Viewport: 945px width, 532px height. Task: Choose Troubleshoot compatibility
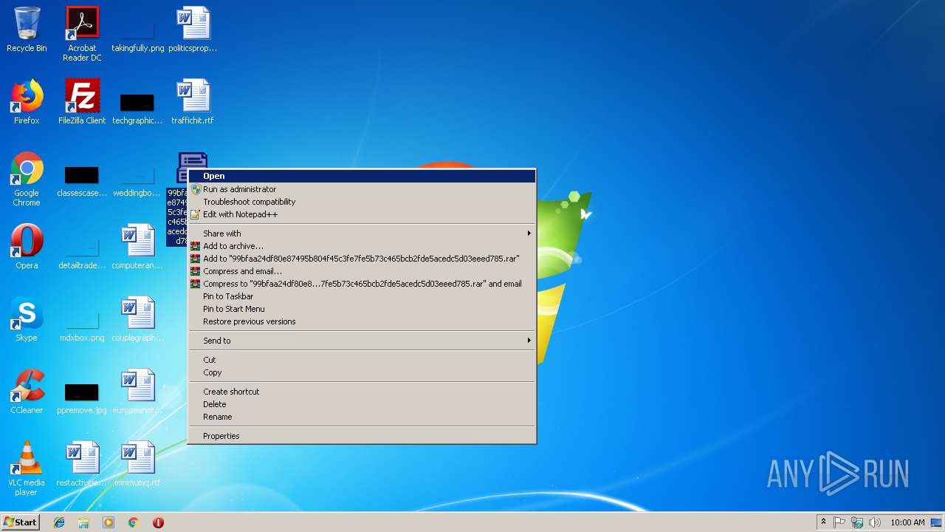point(362,202)
